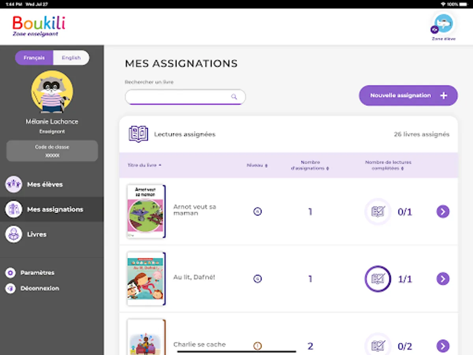Click the Code de classe box
473x355 pixels.
[x=52, y=151]
